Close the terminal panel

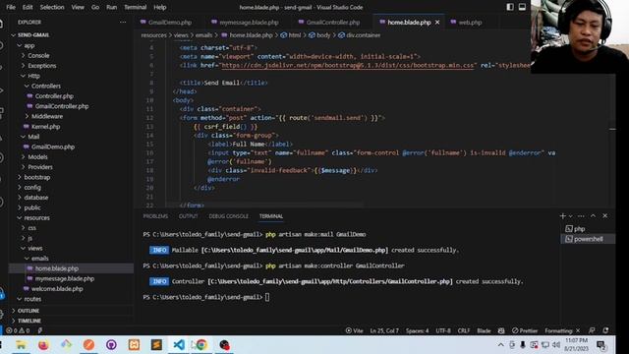(605, 216)
